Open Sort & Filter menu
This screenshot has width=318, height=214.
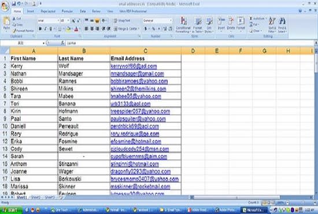pos(272,25)
